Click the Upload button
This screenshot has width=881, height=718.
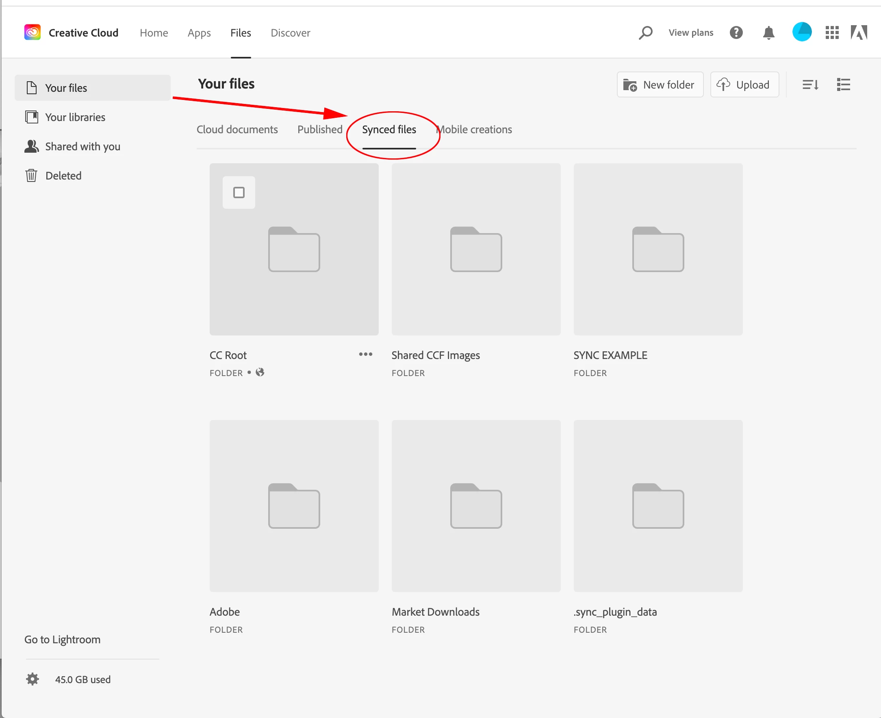[x=744, y=85]
